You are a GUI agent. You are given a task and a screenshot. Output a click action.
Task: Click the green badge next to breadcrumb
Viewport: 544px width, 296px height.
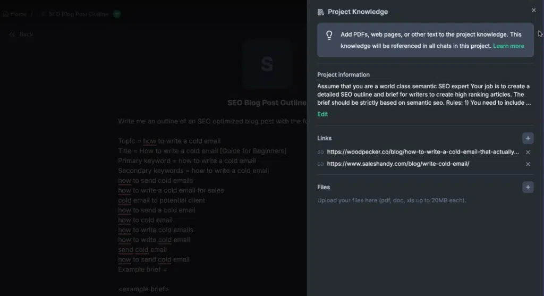pos(116,14)
